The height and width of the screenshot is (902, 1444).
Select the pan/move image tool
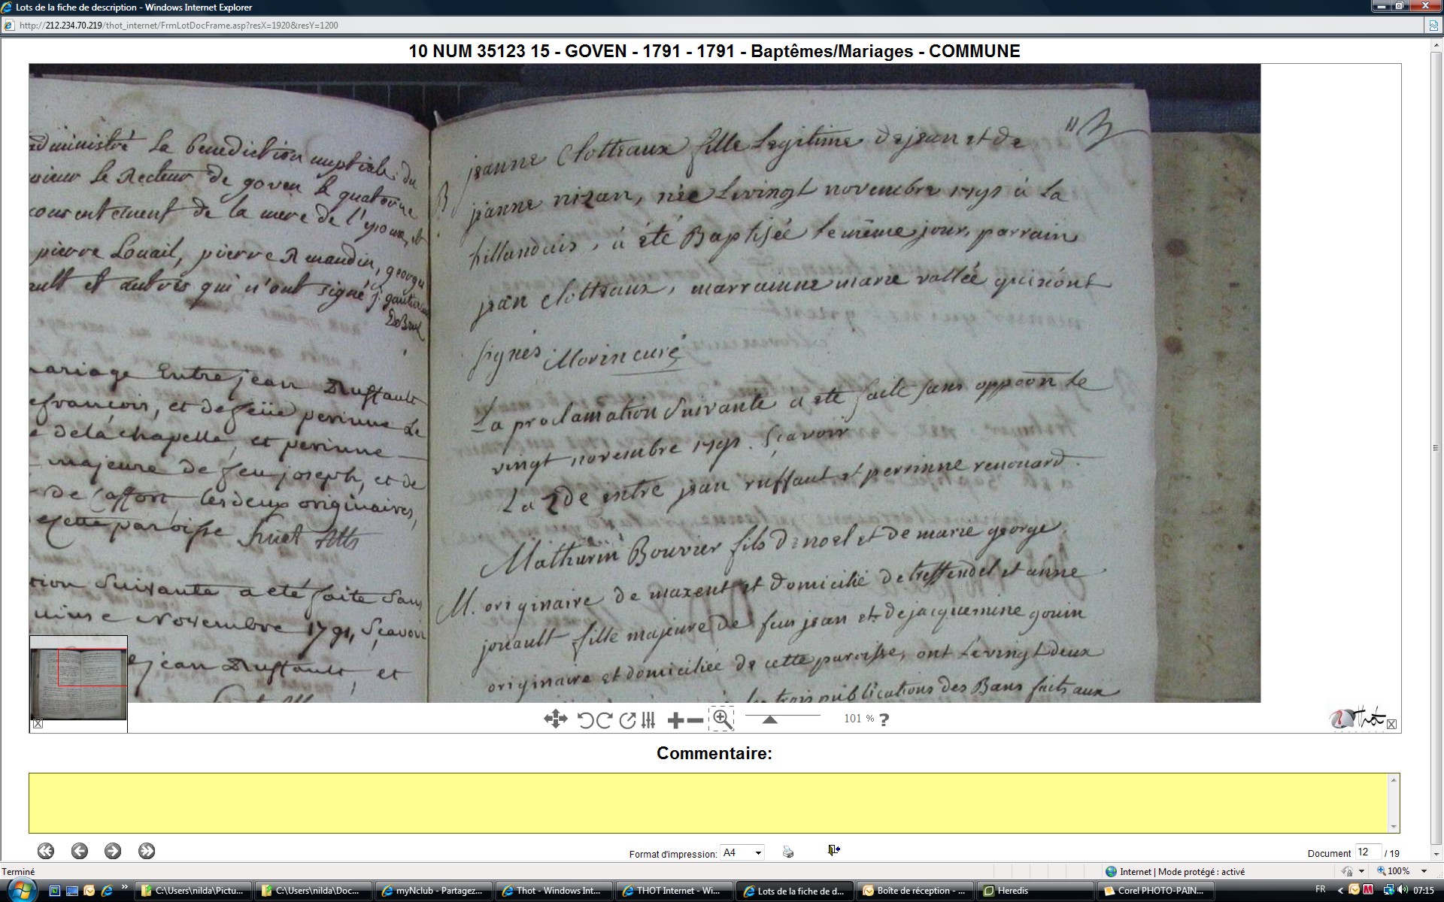(x=555, y=719)
